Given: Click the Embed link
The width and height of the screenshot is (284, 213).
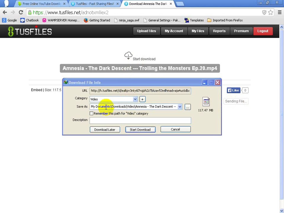Looking at the screenshot, I should (x=37, y=90).
